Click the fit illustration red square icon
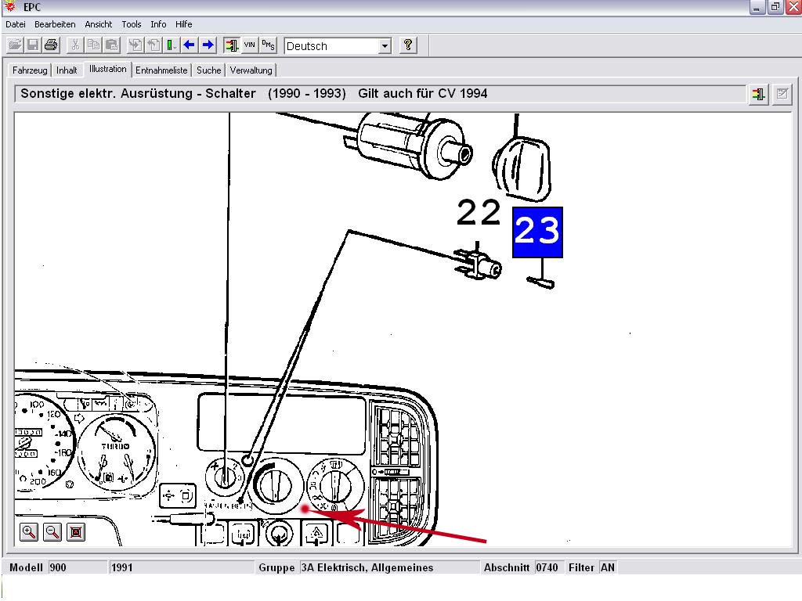 tap(76, 532)
